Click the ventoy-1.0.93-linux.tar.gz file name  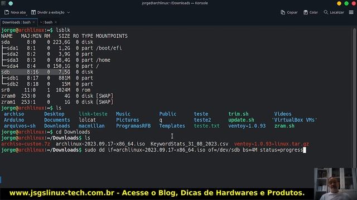[272, 144]
